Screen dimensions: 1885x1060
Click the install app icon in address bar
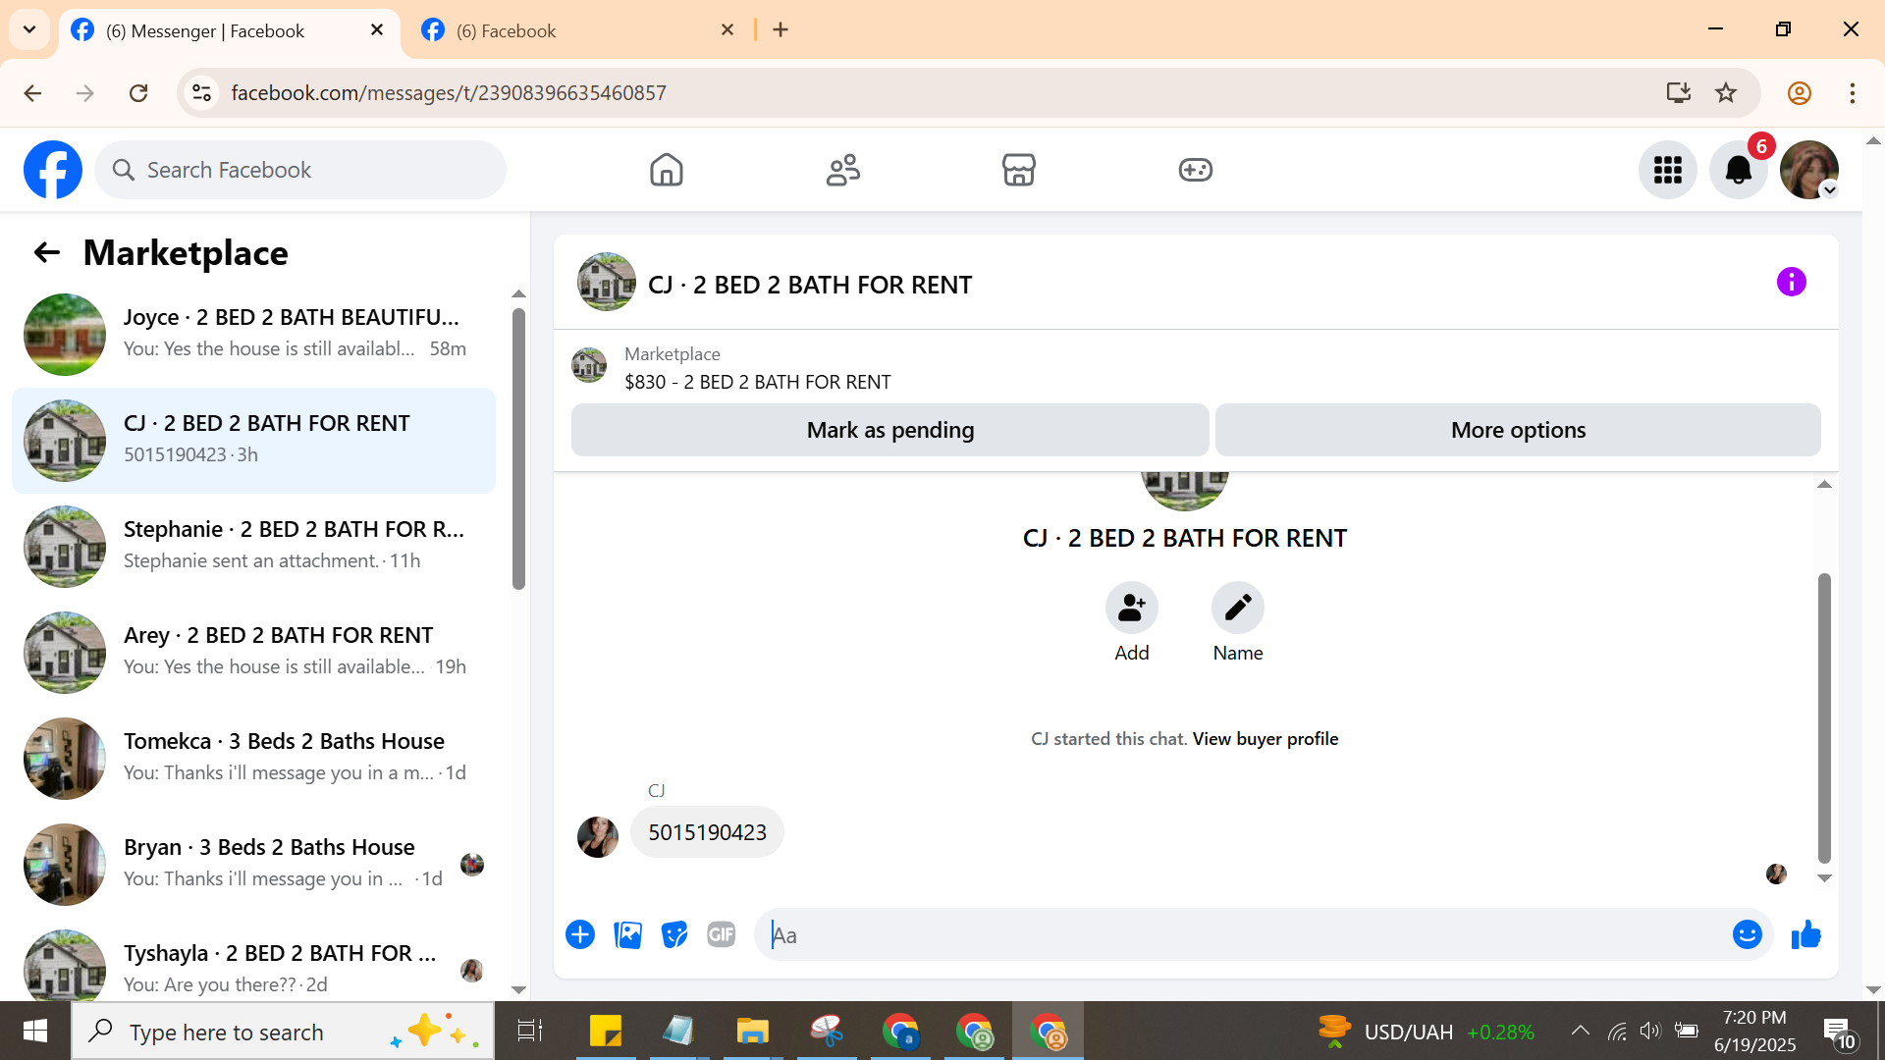(x=1679, y=93)
